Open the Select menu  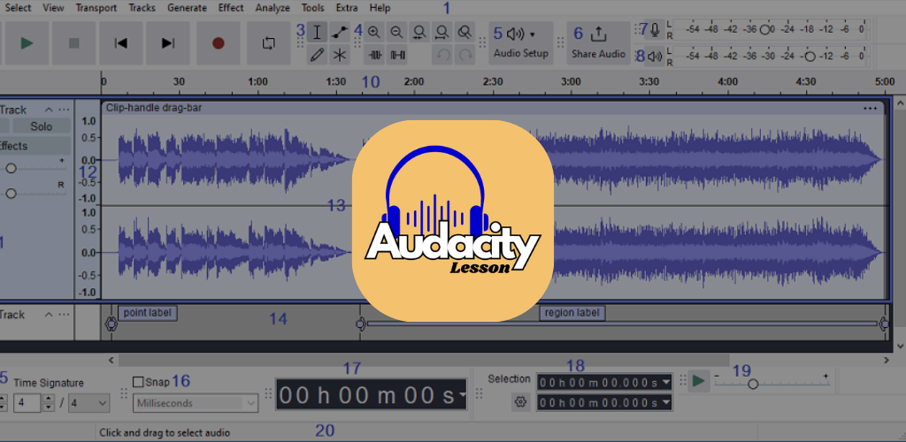[18, 8]
